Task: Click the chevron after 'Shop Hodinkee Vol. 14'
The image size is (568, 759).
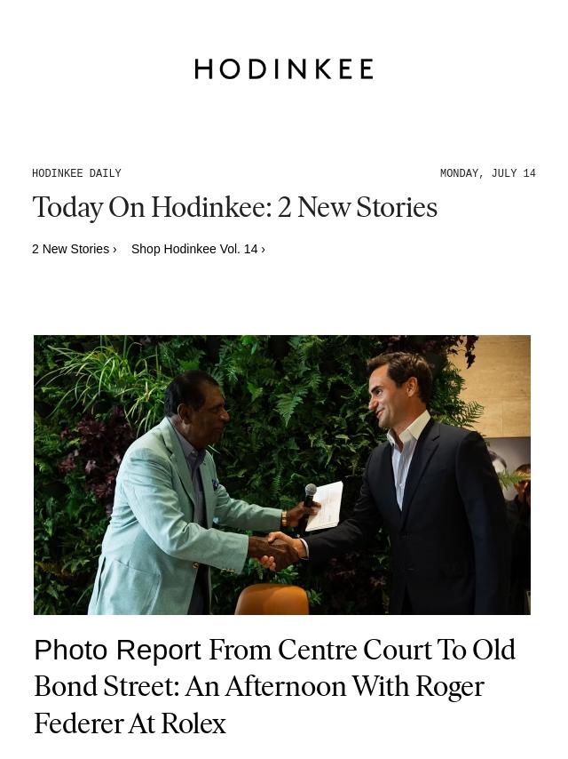Action: click(263, 249)
